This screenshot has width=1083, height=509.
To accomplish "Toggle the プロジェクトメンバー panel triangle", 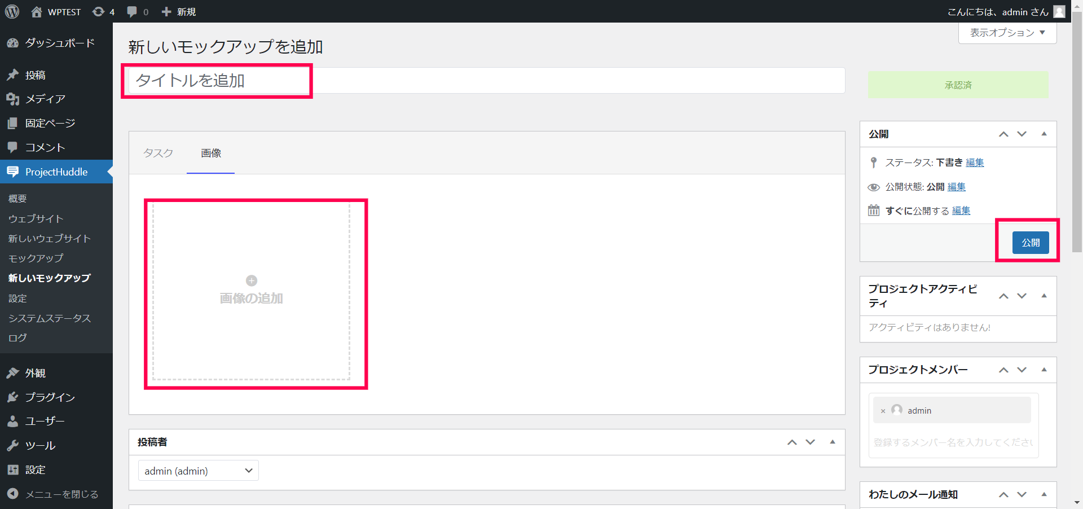I will pyautogui.click(x=1044, y=370).
